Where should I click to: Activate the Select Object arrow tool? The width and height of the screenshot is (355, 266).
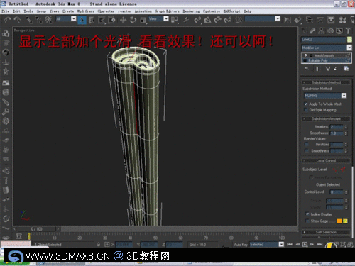82,20
